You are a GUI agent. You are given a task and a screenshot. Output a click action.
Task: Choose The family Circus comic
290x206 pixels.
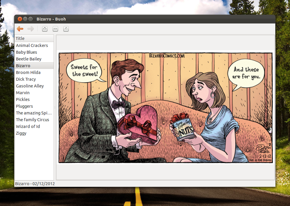34,120
